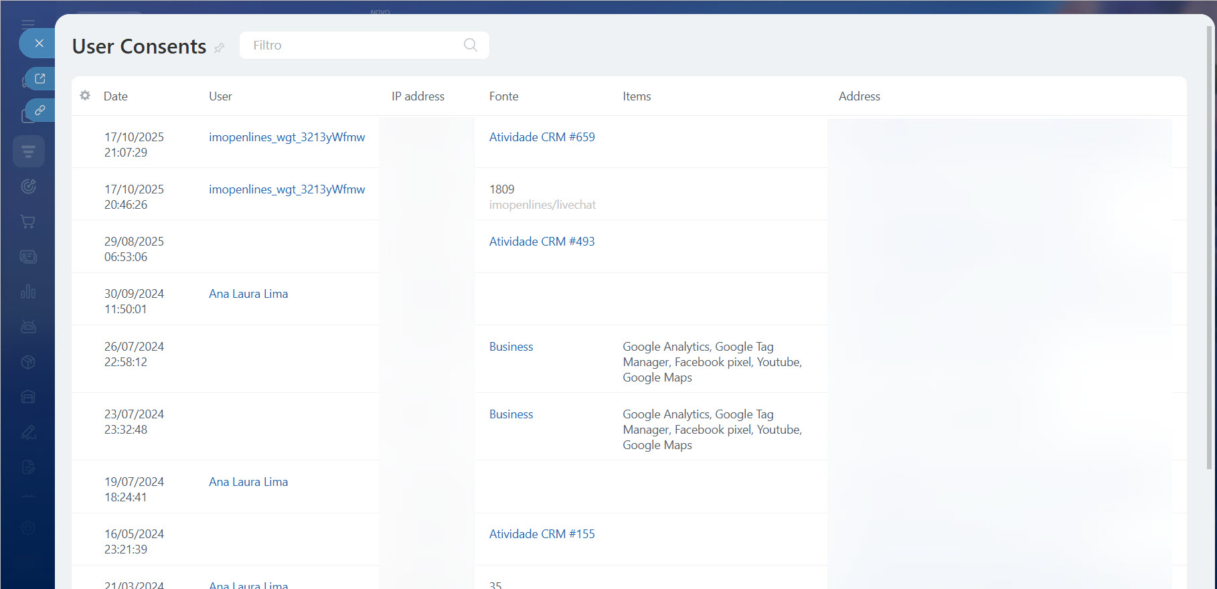
Task: Focus the Filtro search field
Action: [355, 46]
